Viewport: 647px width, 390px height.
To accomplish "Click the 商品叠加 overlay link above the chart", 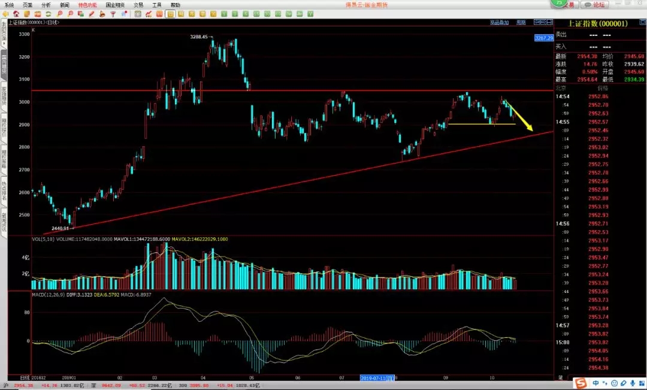I will (499, 22).
